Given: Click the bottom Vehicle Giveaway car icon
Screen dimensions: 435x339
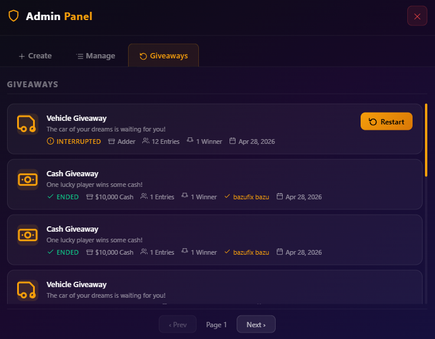Looking at the screenshot, I should 28,290.
